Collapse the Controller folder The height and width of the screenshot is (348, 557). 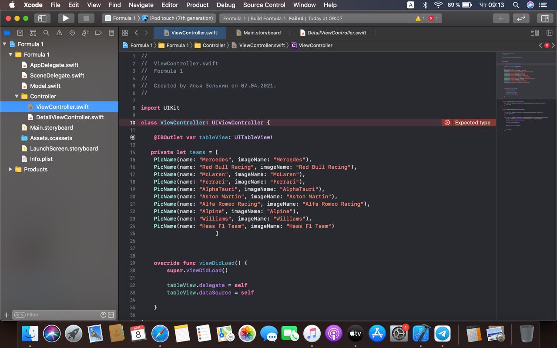(x=17, y=96)
